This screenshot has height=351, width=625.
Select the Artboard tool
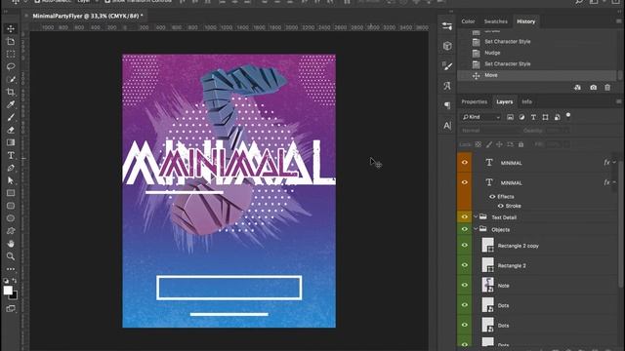(11, 41)
